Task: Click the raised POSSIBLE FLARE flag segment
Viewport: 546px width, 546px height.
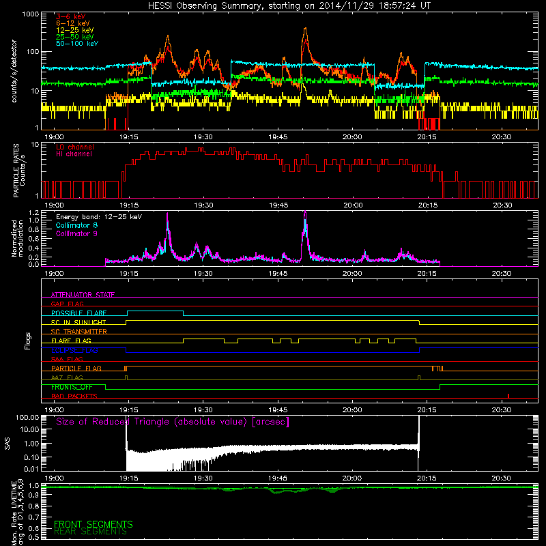Action: pyautogui.click(x=156, y=311)
